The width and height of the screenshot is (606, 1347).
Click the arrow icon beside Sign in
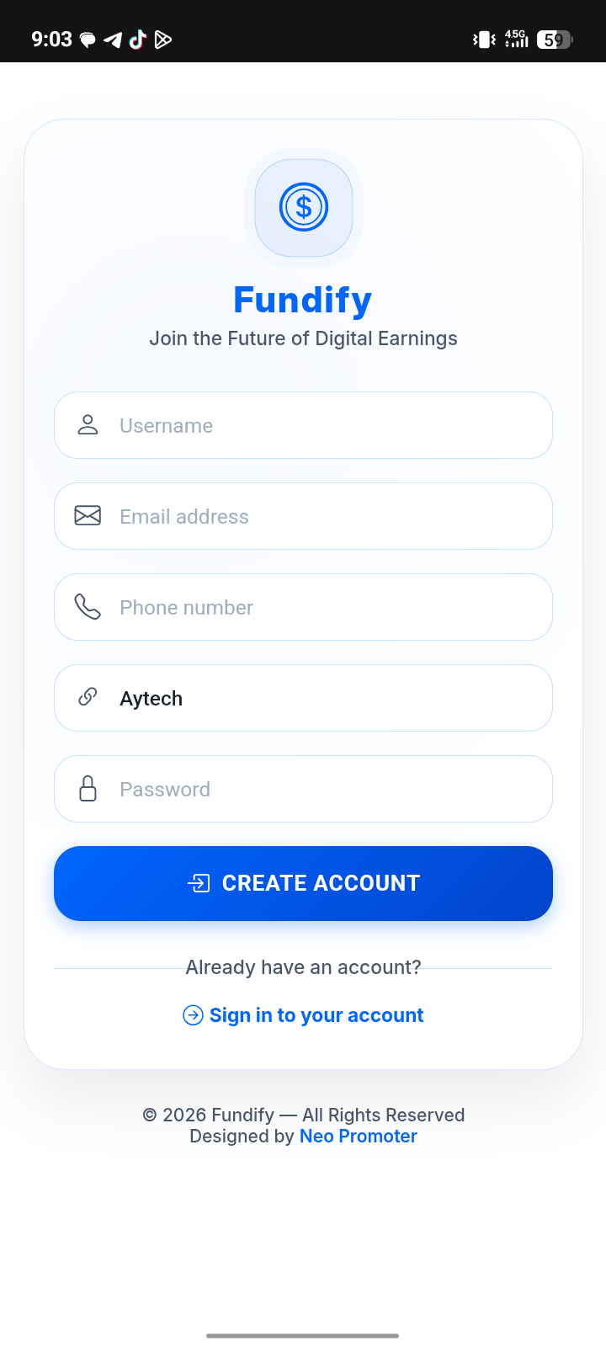click(193, 1015)
